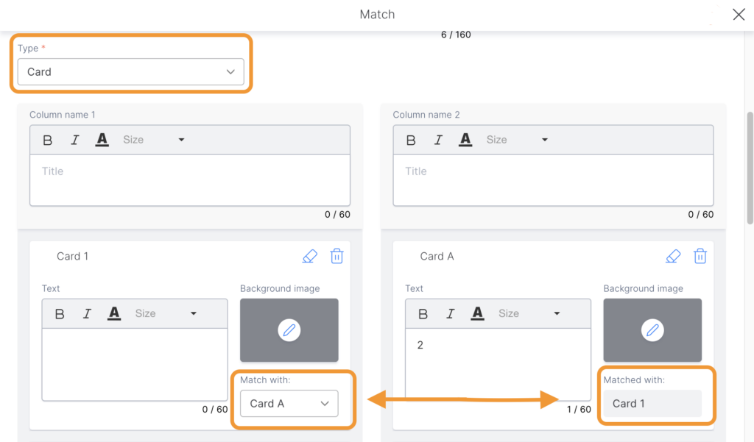Open text color in Card 1 toolbar
This screenshot has height=442, width=754.
114,313
